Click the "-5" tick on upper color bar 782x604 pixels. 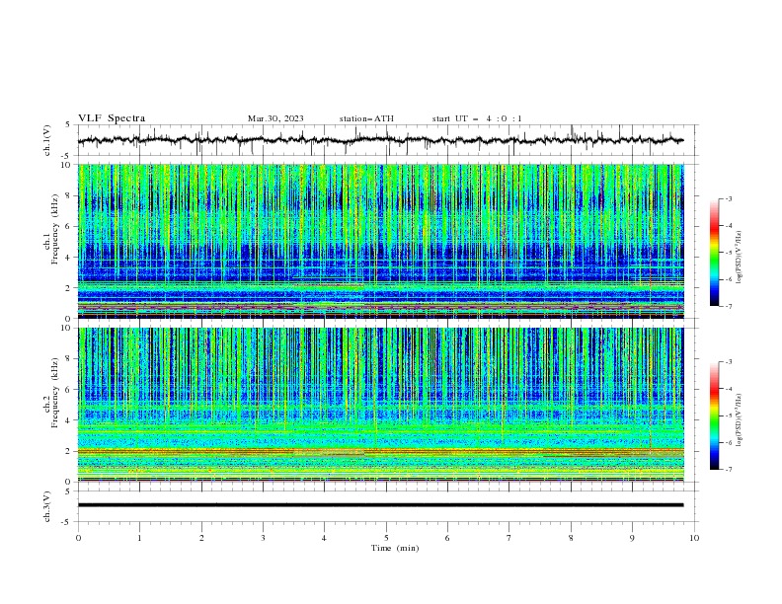[728, 253]
